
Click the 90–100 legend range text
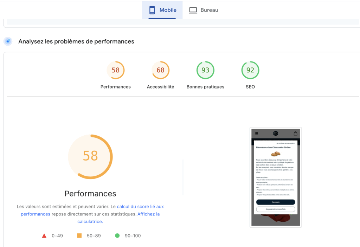(133, 236)
